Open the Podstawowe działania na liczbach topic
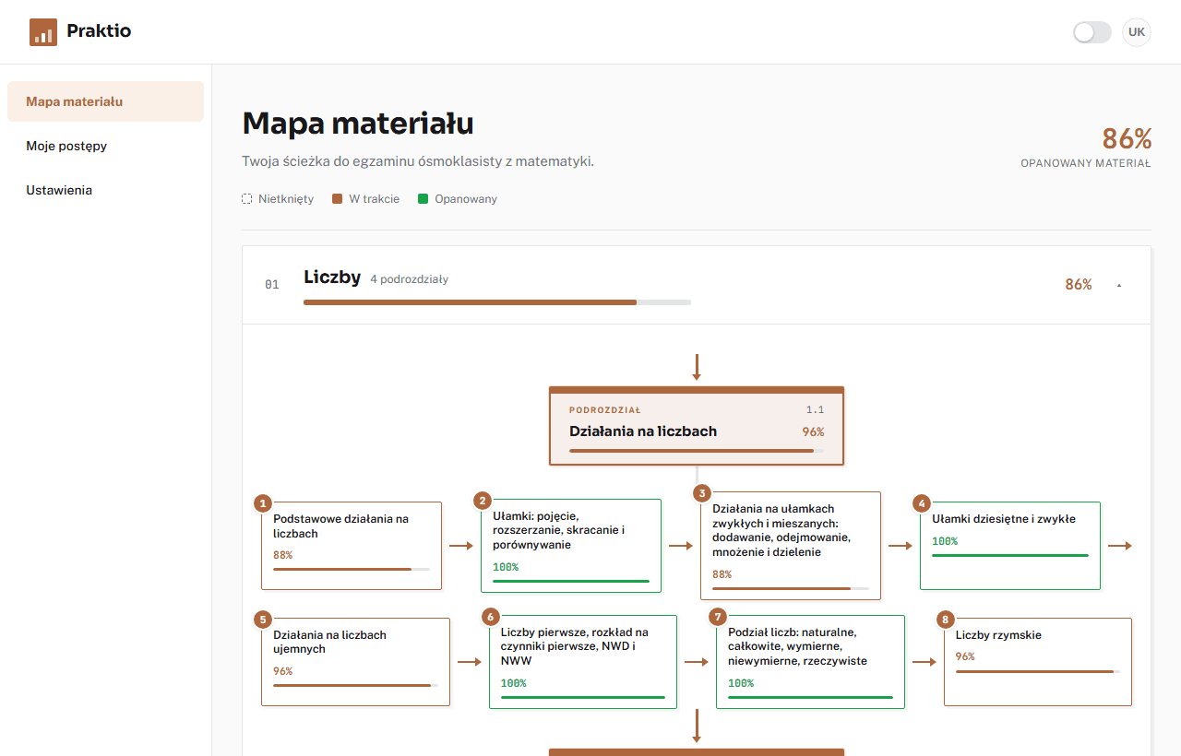 pyautogui.click(x=352, y=546)
